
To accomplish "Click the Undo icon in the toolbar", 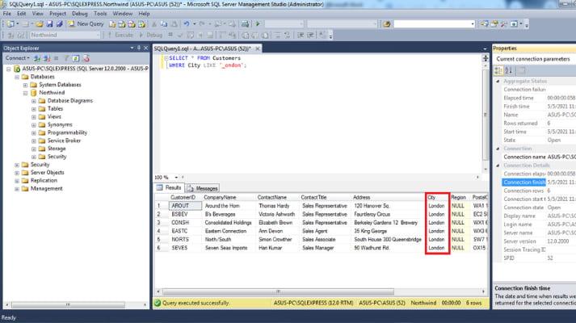I will [x=187, y=24].
